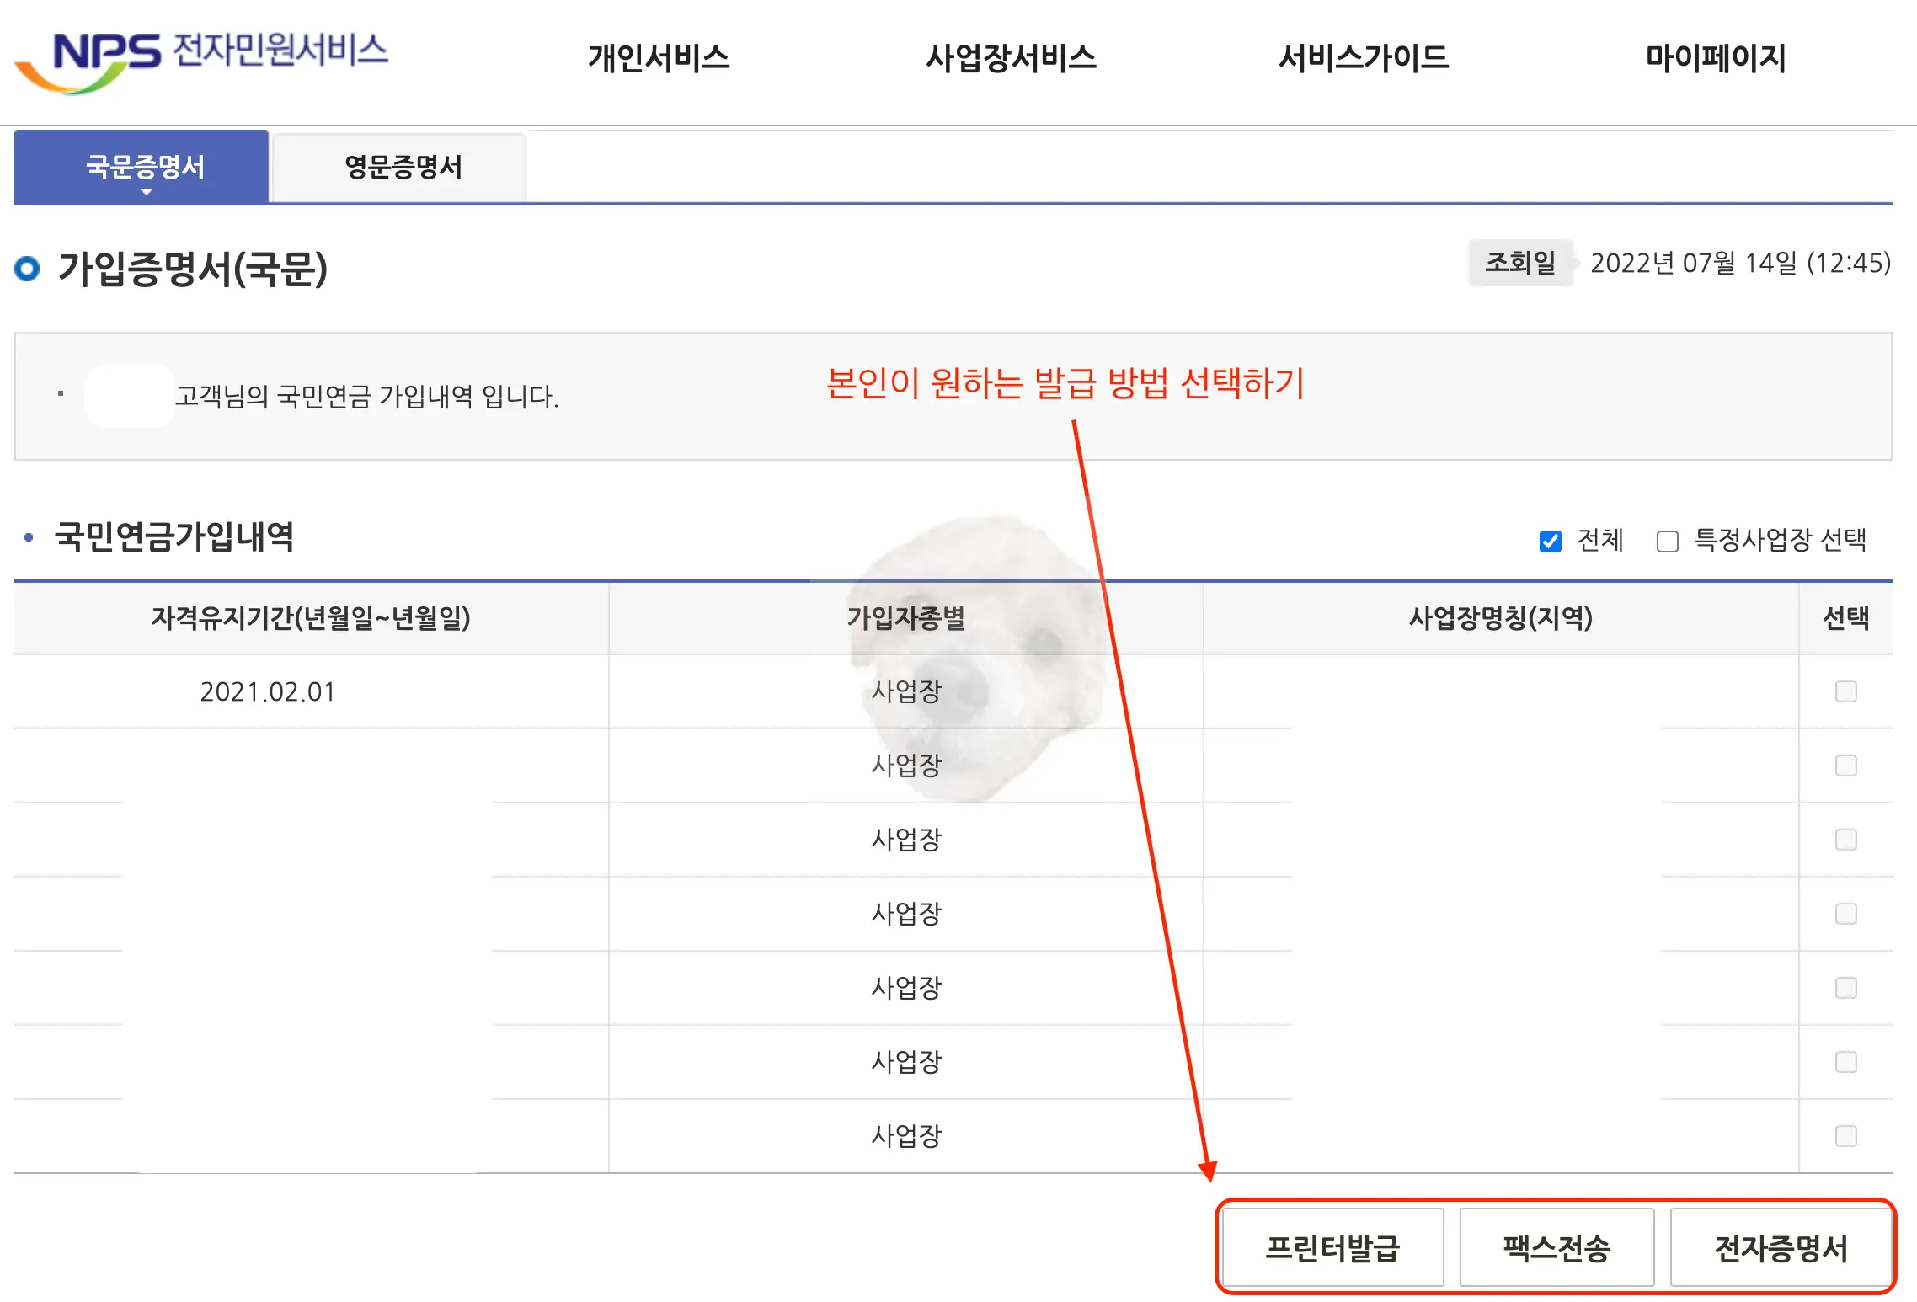Click the 전자증명서 button
This screenshot has height=1302, width=1917.
pos(1781,1247)
